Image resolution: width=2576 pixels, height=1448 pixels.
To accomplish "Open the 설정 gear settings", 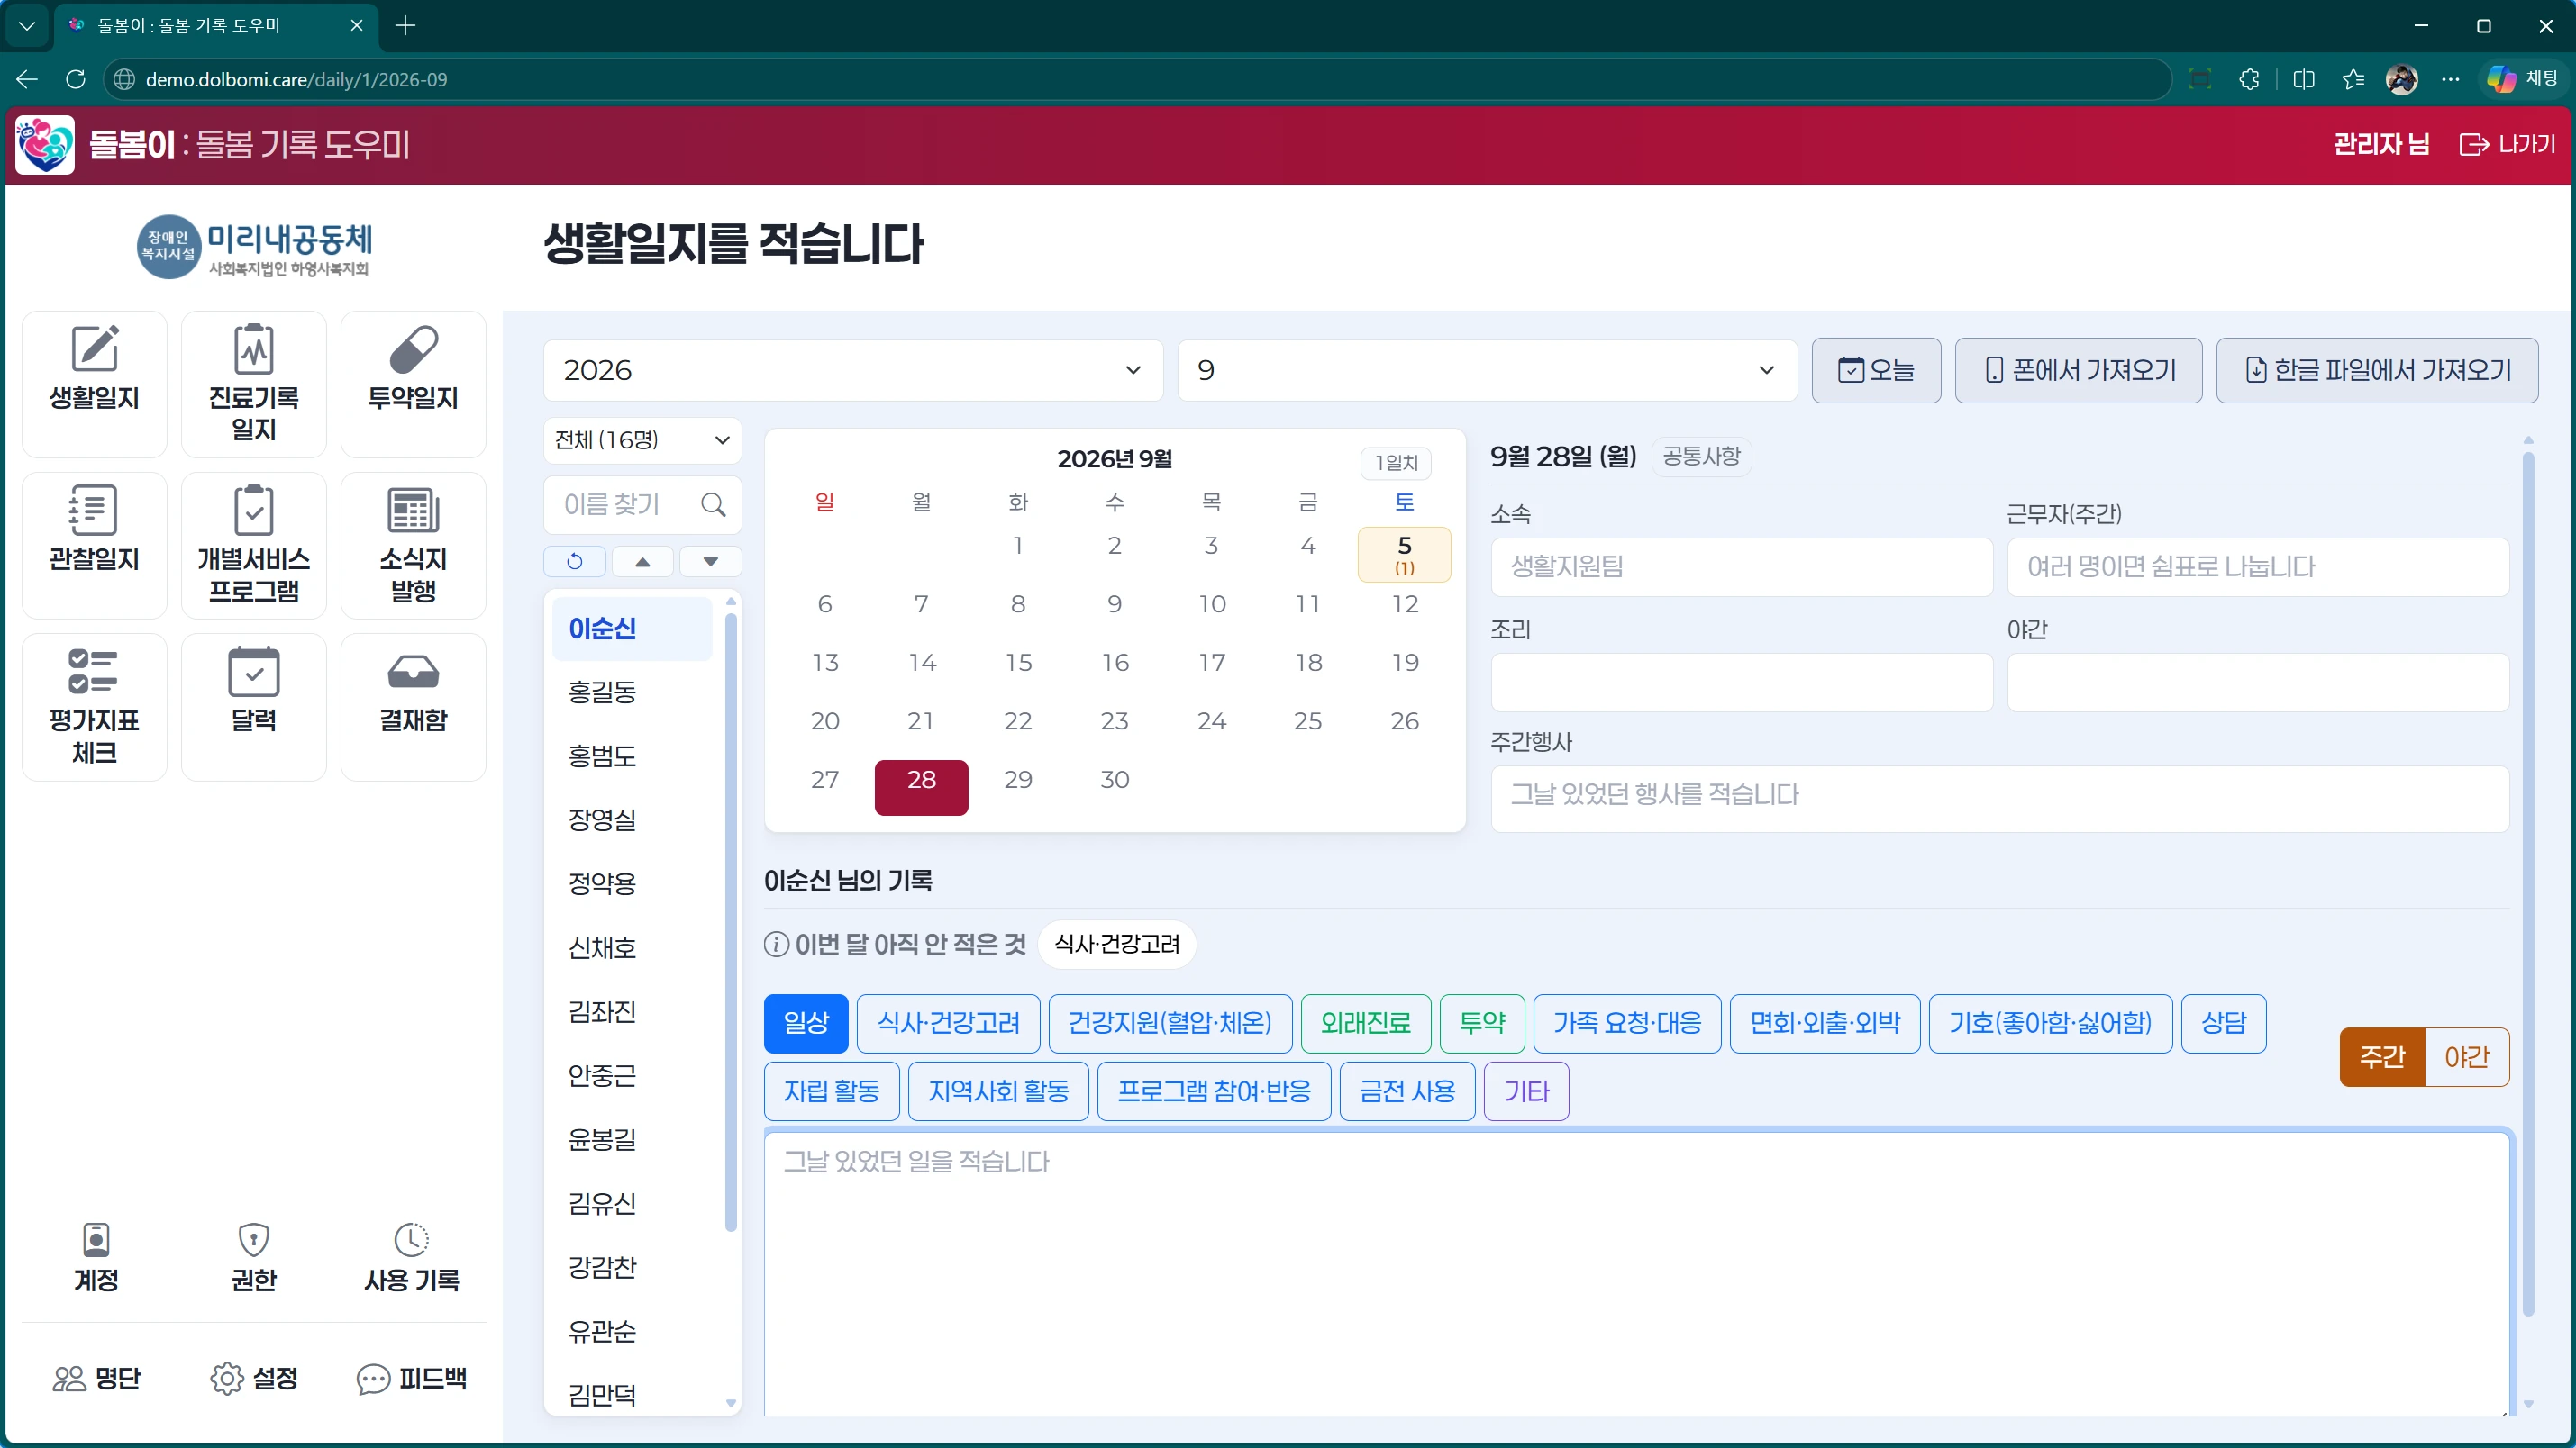I will point(254,1379).
